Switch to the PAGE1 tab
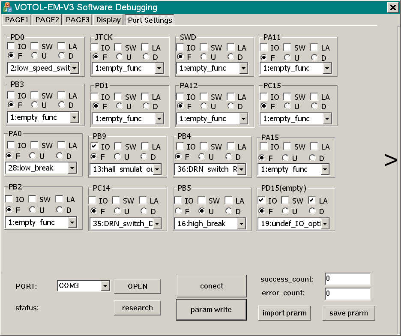Screen dimensions: 401x336 (x=17, y=20)
